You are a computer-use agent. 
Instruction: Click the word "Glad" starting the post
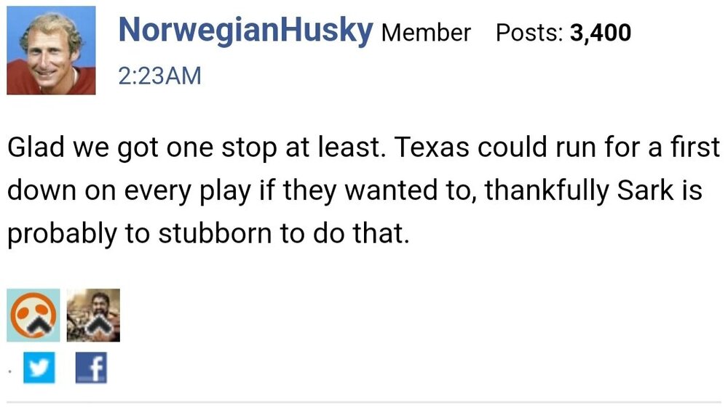[36, 148]
